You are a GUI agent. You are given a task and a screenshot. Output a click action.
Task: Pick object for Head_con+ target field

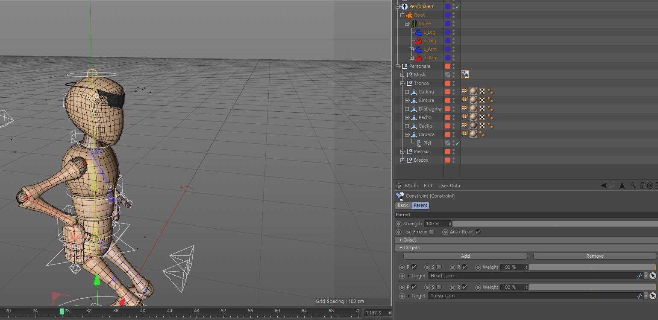(x=653, y=276)
